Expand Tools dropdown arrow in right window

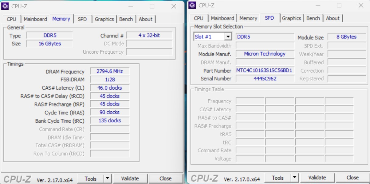294,178
